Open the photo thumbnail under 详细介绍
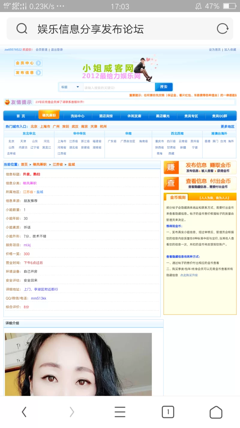240x428 pixels. point(78,364)
